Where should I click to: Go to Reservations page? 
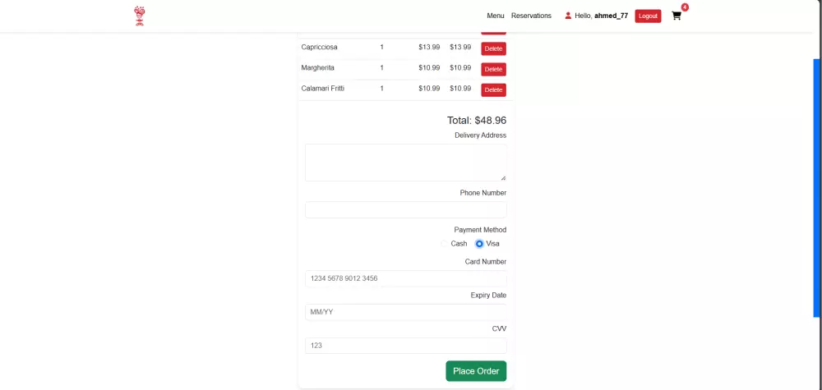[531, 16]
